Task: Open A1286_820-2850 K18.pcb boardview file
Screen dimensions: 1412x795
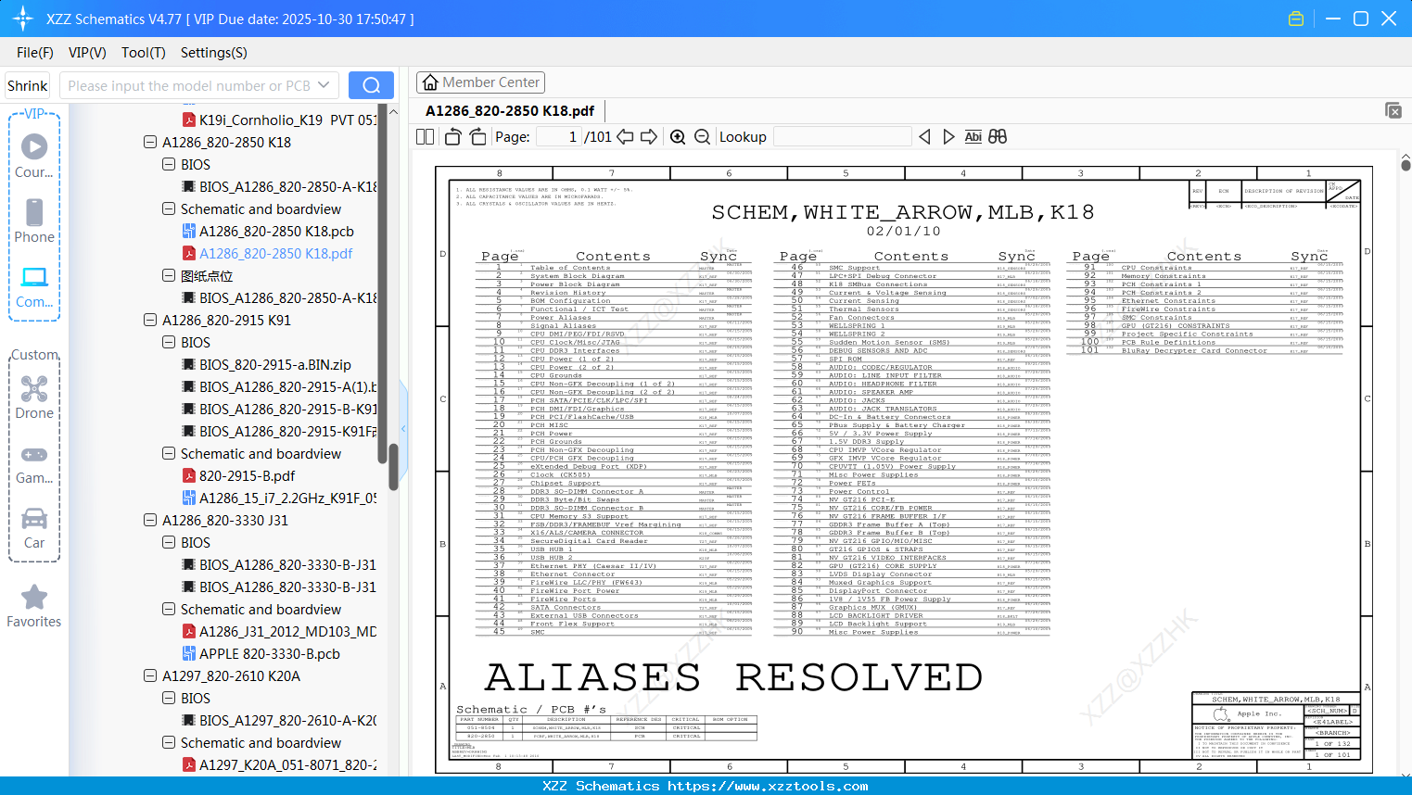Action: 268,232
